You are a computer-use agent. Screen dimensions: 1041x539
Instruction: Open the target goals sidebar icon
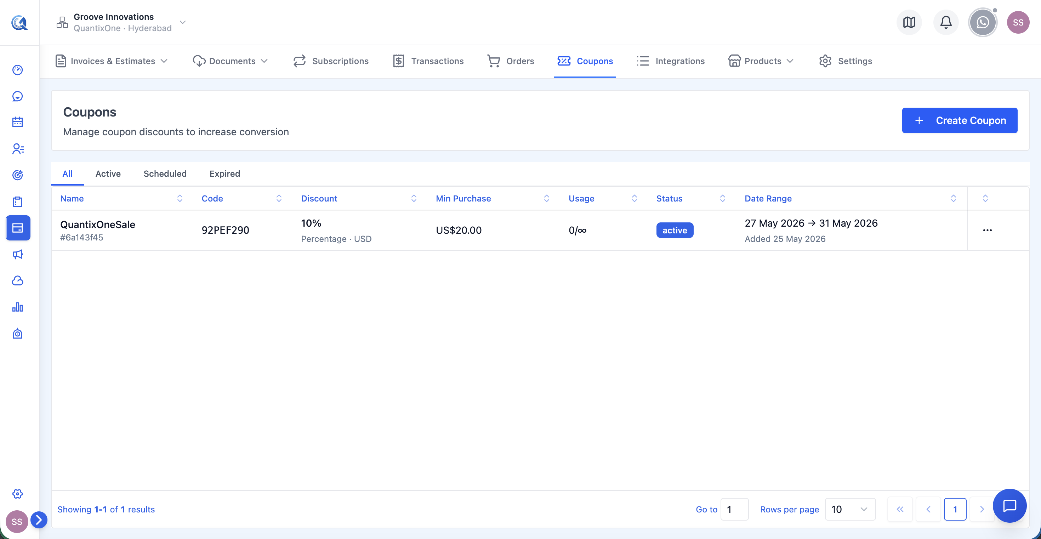pos(17,175)
